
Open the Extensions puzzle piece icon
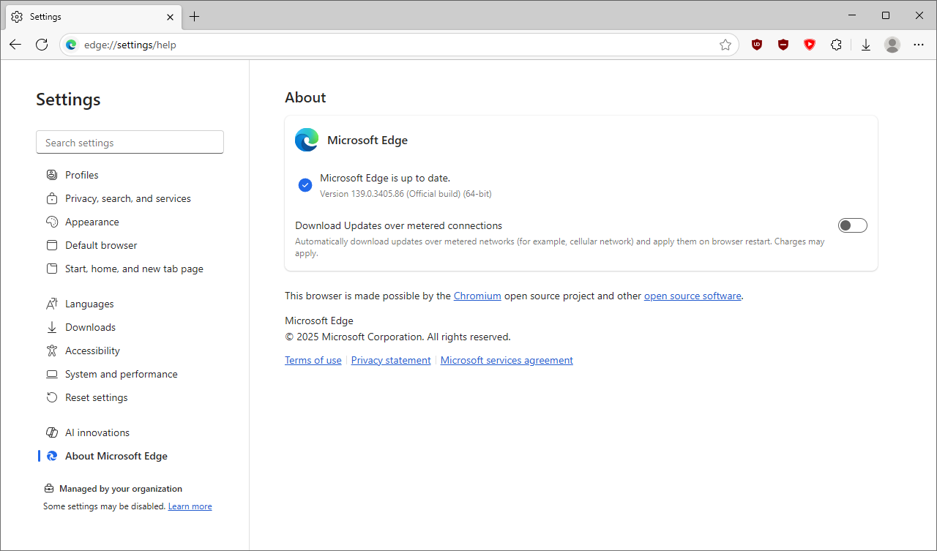836,45
